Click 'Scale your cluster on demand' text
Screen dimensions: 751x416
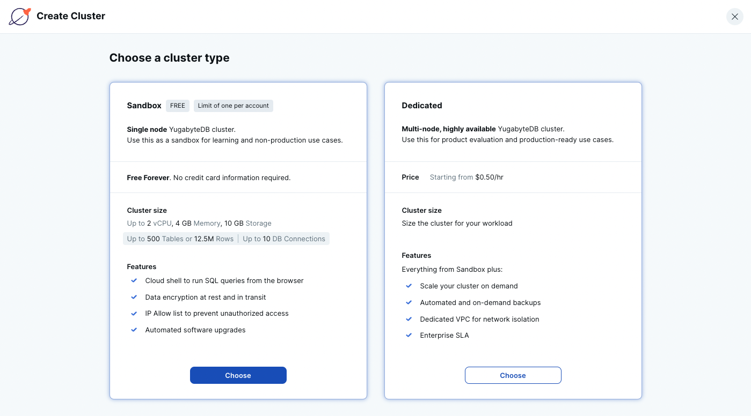pos(469,286)
